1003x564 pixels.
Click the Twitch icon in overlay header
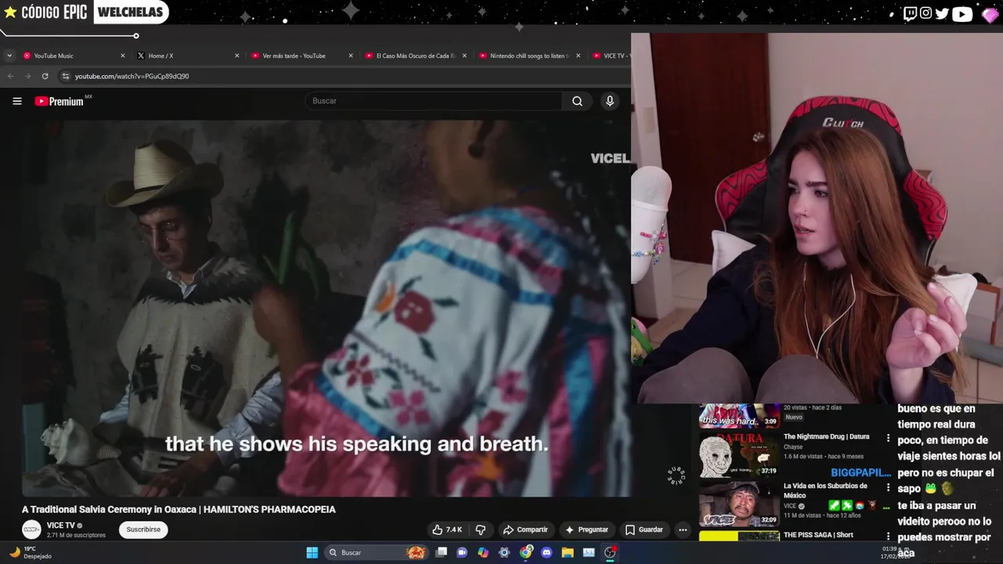[x=910, y=13]
